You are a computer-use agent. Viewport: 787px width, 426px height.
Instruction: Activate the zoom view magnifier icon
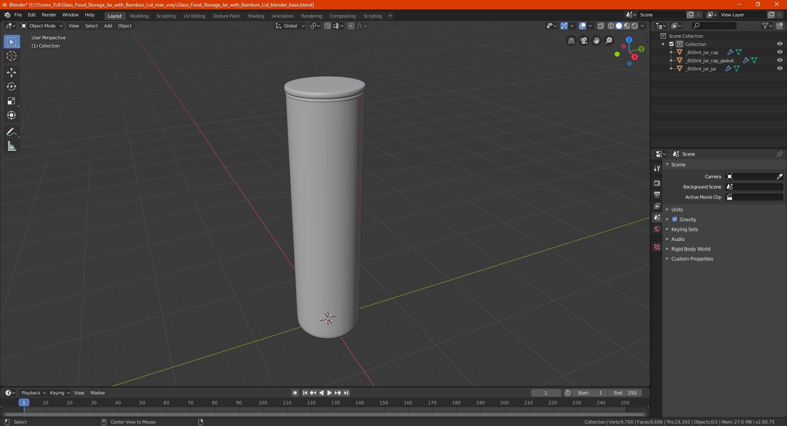[x=609, y=41]
